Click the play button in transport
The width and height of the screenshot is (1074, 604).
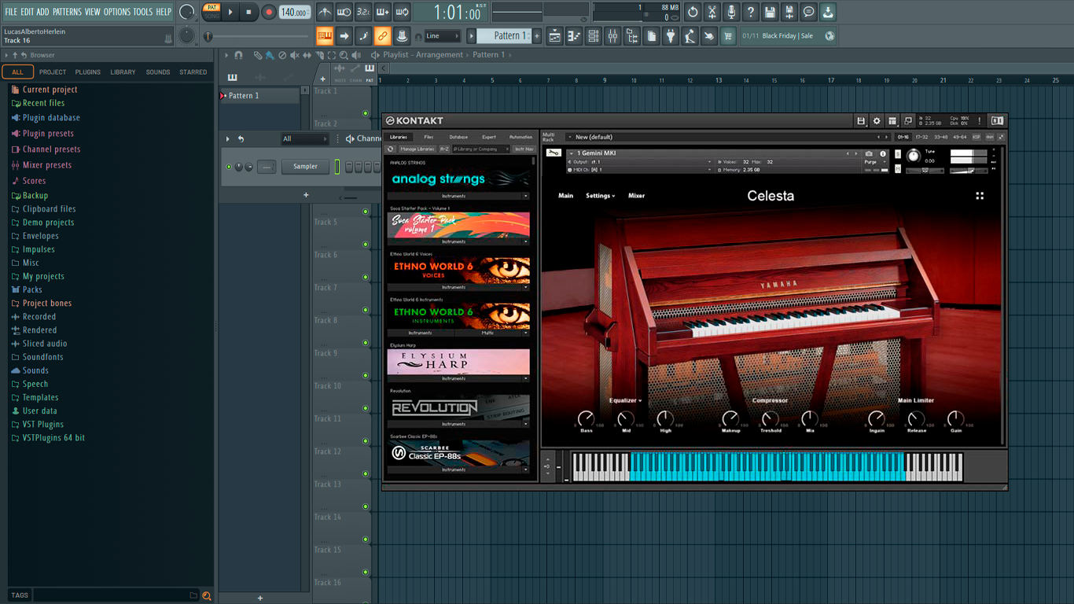(x=230, y=12)
